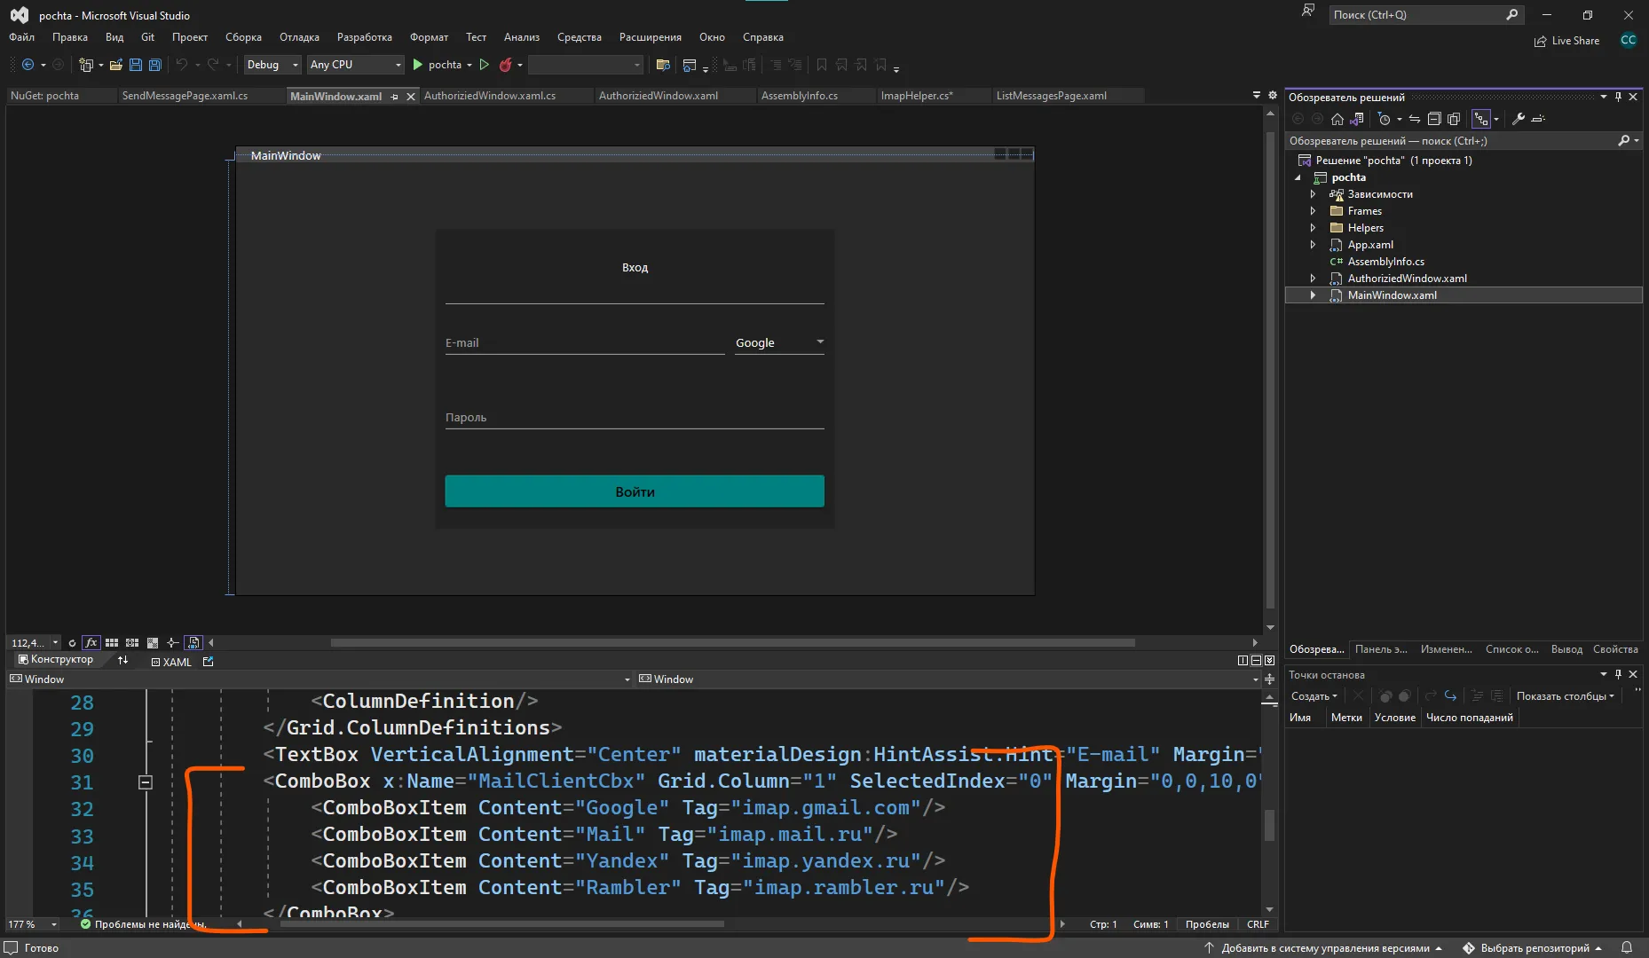Save the current file with the disk icon
Image resolution: width=1649 pixels, height=958 pixels.
pos(136,65)
